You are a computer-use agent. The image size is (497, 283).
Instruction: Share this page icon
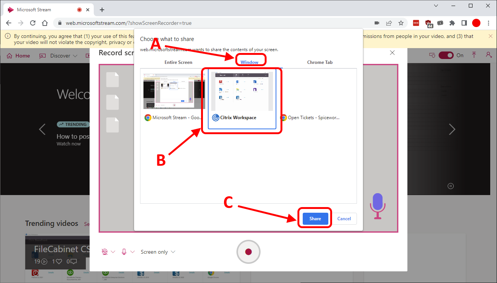click(389, 23)
